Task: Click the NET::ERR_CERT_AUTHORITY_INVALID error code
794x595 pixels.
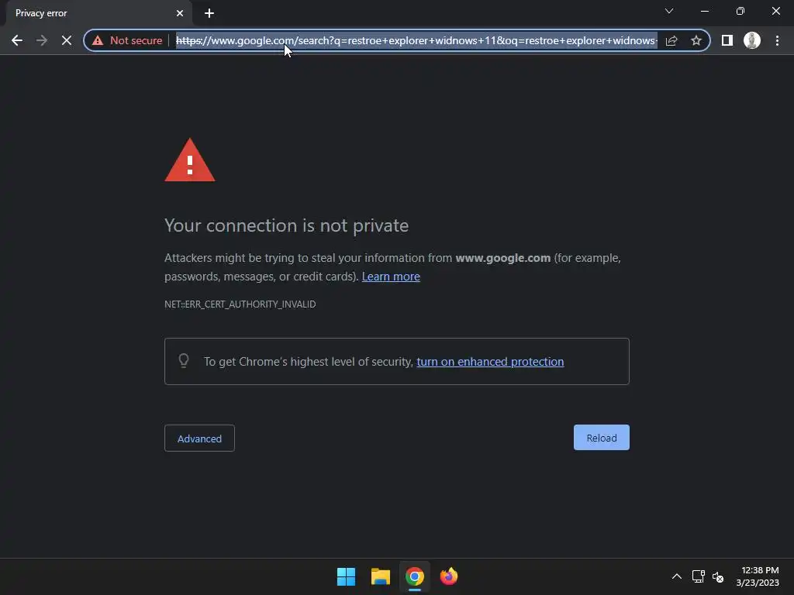Action: click(240, 304)
